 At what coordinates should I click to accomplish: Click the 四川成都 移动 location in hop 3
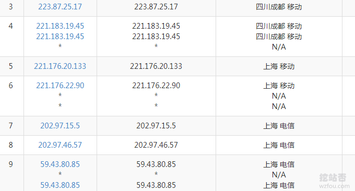(279, 7)
